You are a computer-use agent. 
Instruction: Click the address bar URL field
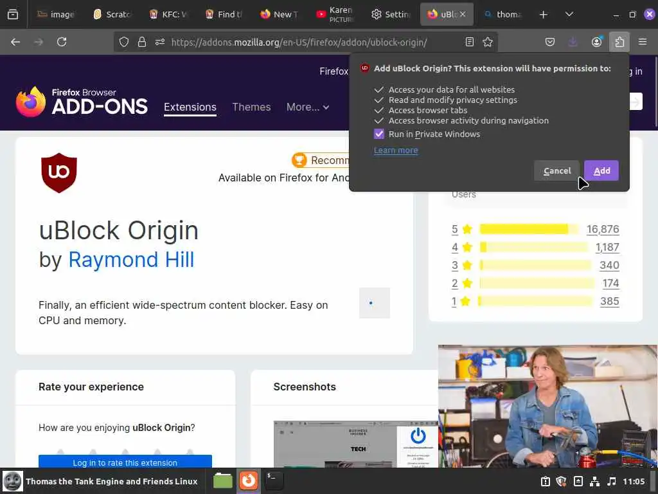click(299, 42)
